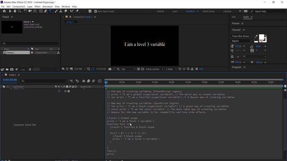Viewport: 287px width, 161px height.
Task: Toggle motion blur enable switch in timeline
Action: 94,81
